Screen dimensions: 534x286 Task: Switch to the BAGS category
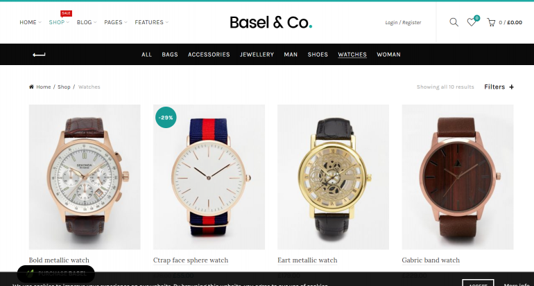170,55
